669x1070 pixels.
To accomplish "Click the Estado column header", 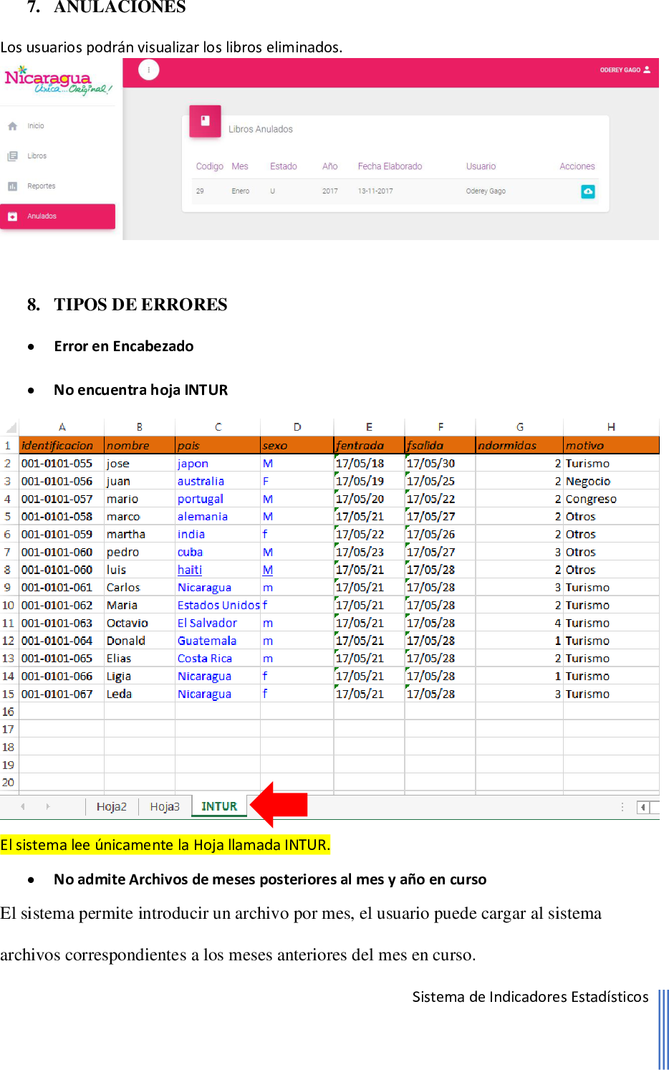I will click(x=284, y=166).
